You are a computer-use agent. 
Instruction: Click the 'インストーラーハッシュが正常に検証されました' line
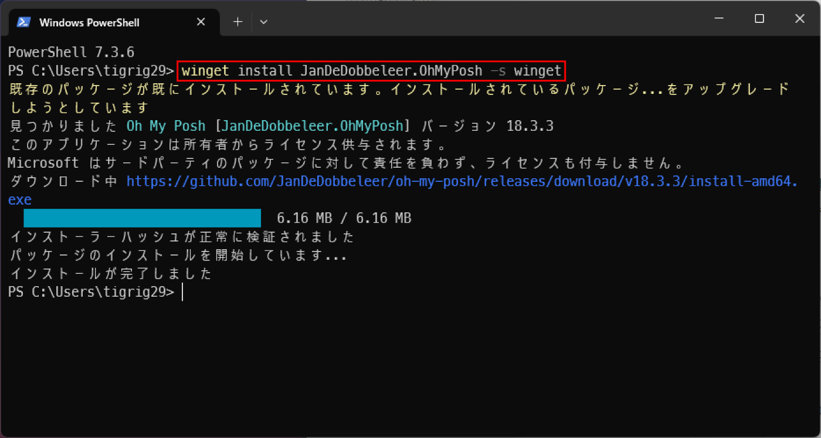tap(182, 237)
